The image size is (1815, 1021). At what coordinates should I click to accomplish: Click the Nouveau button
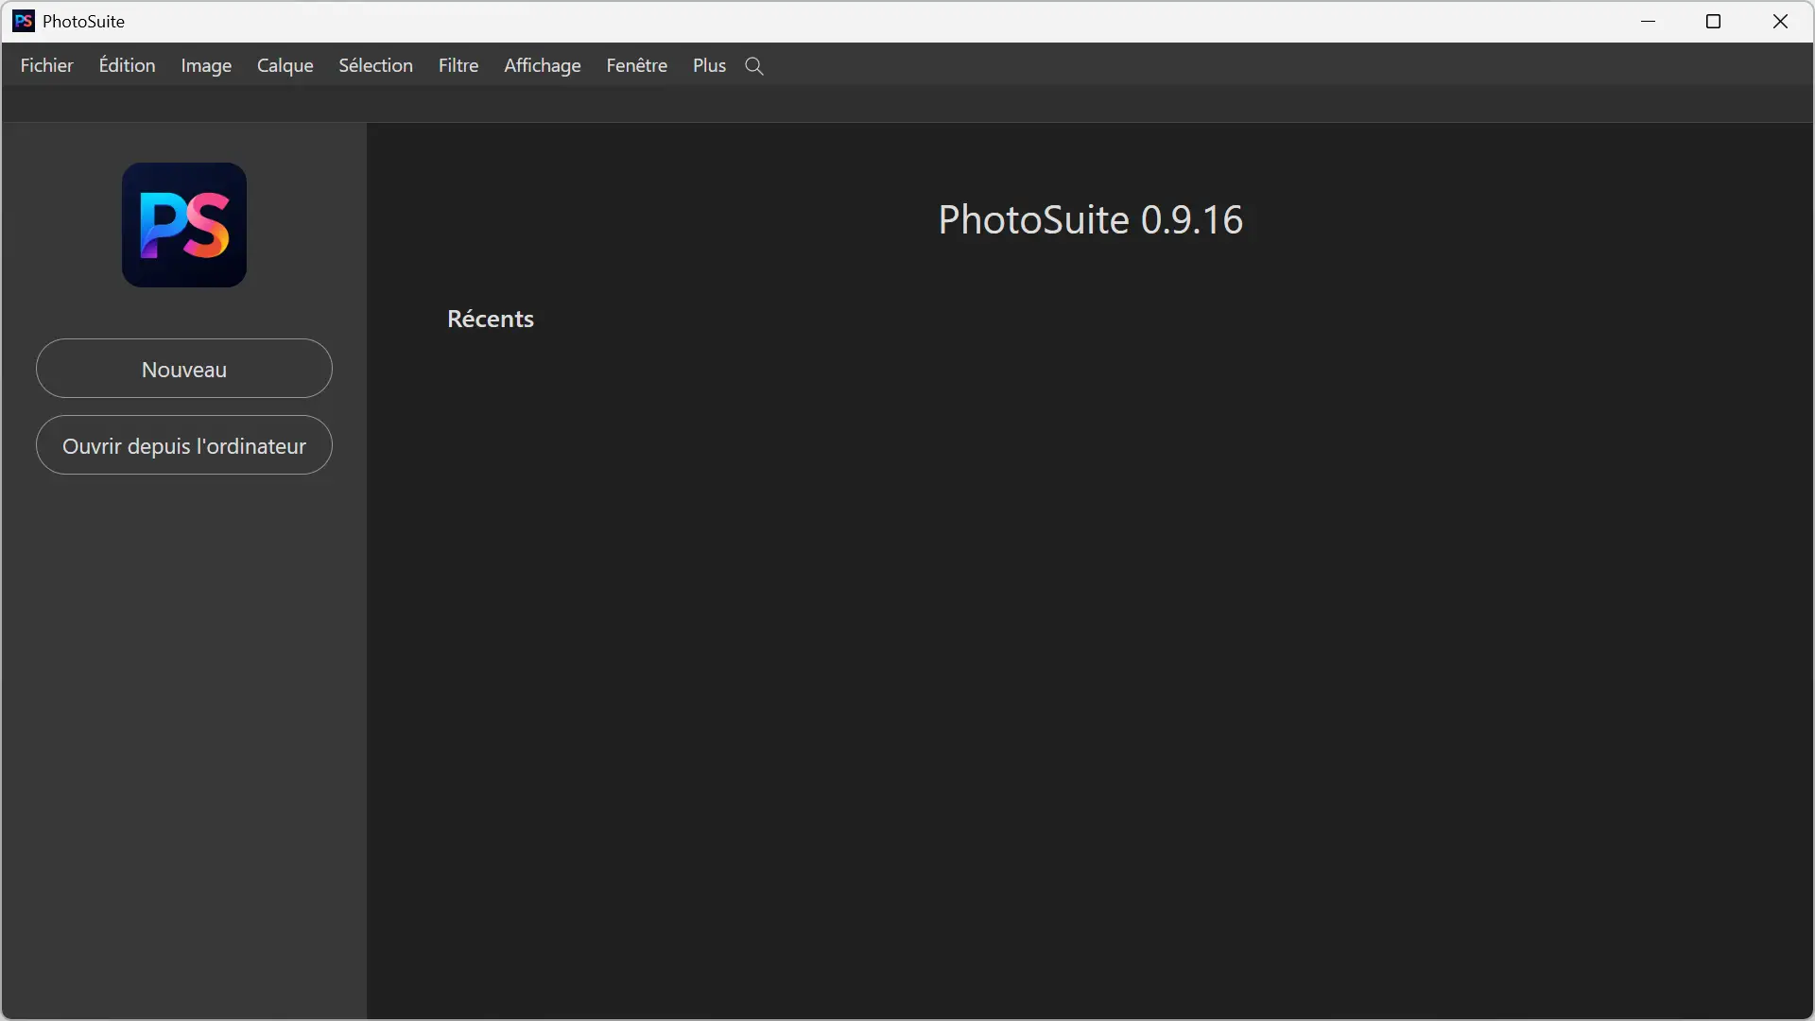click(184, 369)
